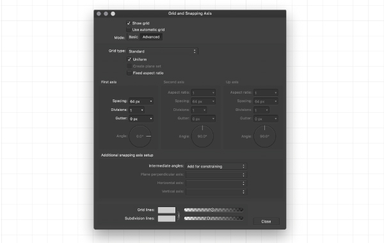Open Second axis Gutter dropdown
This screenshot has width=384, height=243.
[x=204, y=119]
